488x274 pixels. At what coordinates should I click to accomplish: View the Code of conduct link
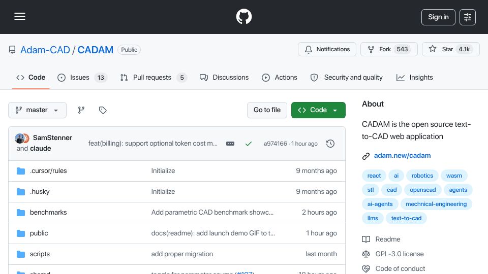pos(393,269)
